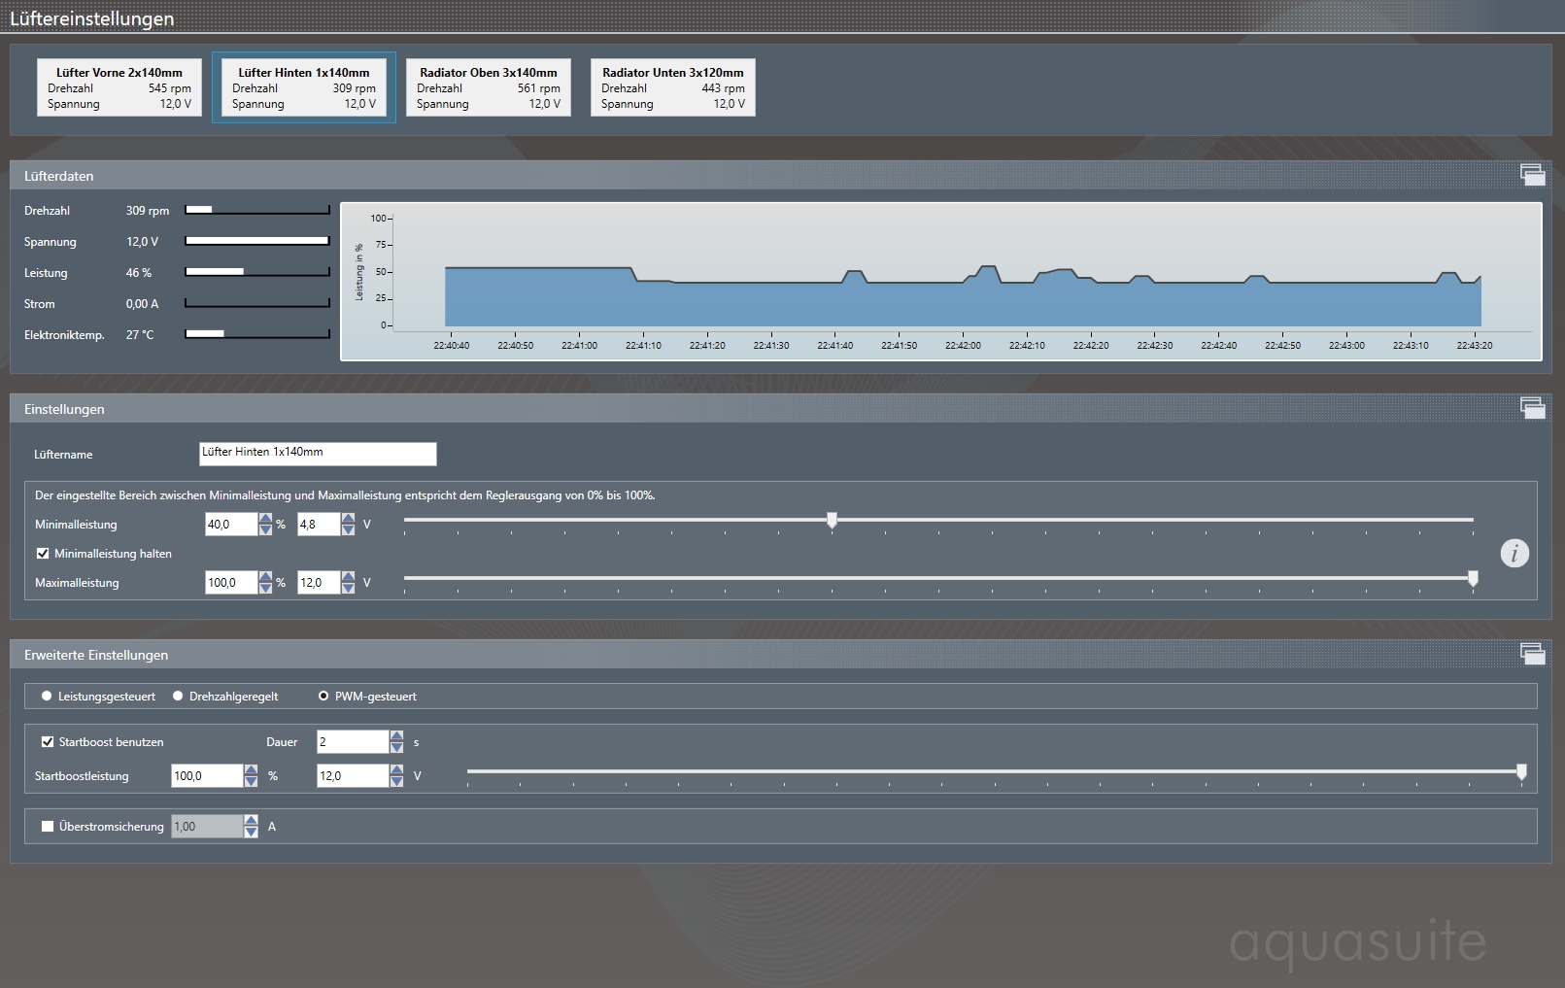
Task: Disable the Minimalleistung halten checkbox
Action: click(x=43, y=554)
